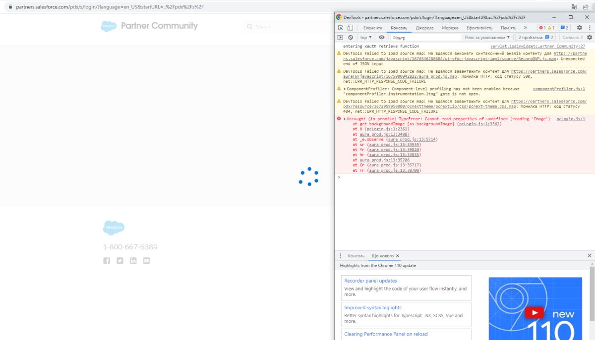Click the inspect element picker icon in DevTools
The width and height of the screenshot is (595, 340).
tap(341, 28)
